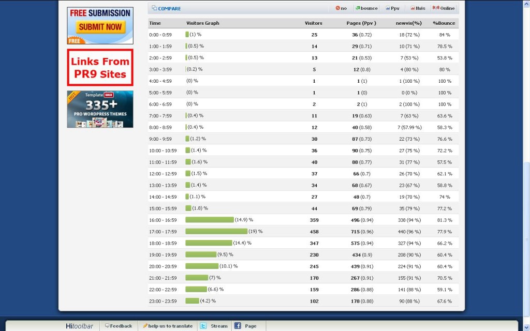This screenshot has height=331, width=530.
Task: Select the 0:00 - 0:59 time cell
Action: 160,35
